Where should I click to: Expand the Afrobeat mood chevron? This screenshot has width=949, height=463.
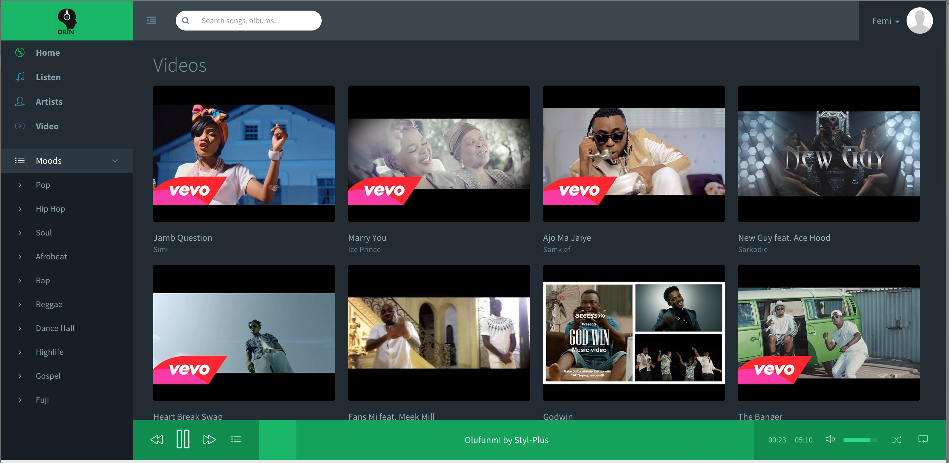coord(20,257)
